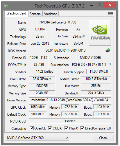Click the Bus Interface field PCI-E 2.0 x16

[89, 65]
